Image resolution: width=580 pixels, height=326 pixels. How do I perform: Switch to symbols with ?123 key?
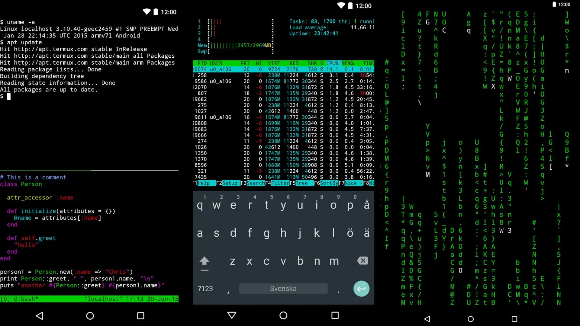coord(205,289)
